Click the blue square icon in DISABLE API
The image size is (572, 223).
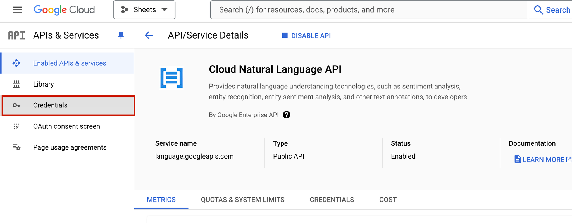pyautogui.click(x=285, y=35)
